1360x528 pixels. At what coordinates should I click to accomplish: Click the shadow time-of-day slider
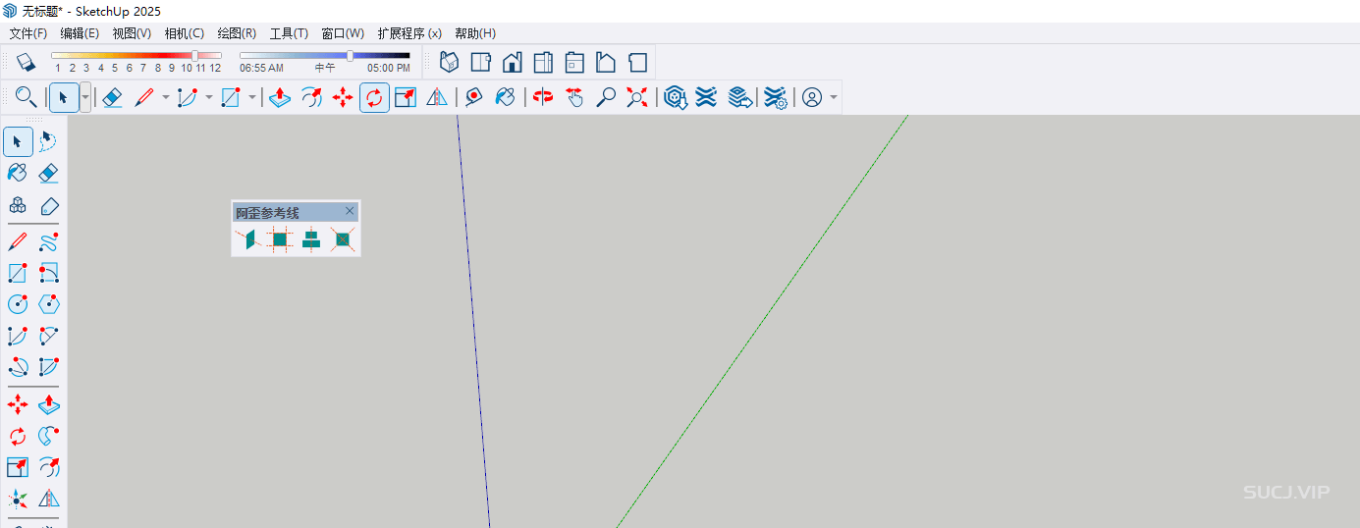coord(325,56)
